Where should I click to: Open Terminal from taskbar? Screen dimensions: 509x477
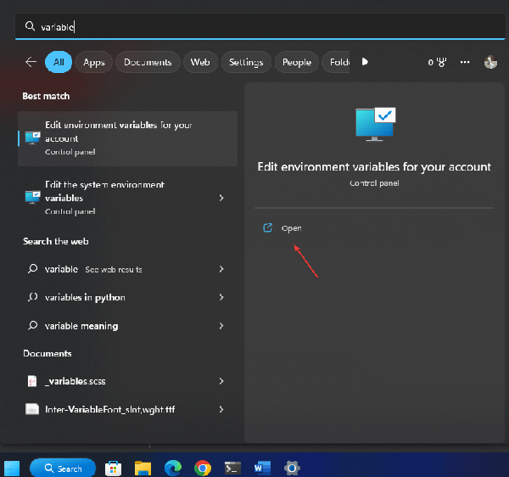coord(232,469)
